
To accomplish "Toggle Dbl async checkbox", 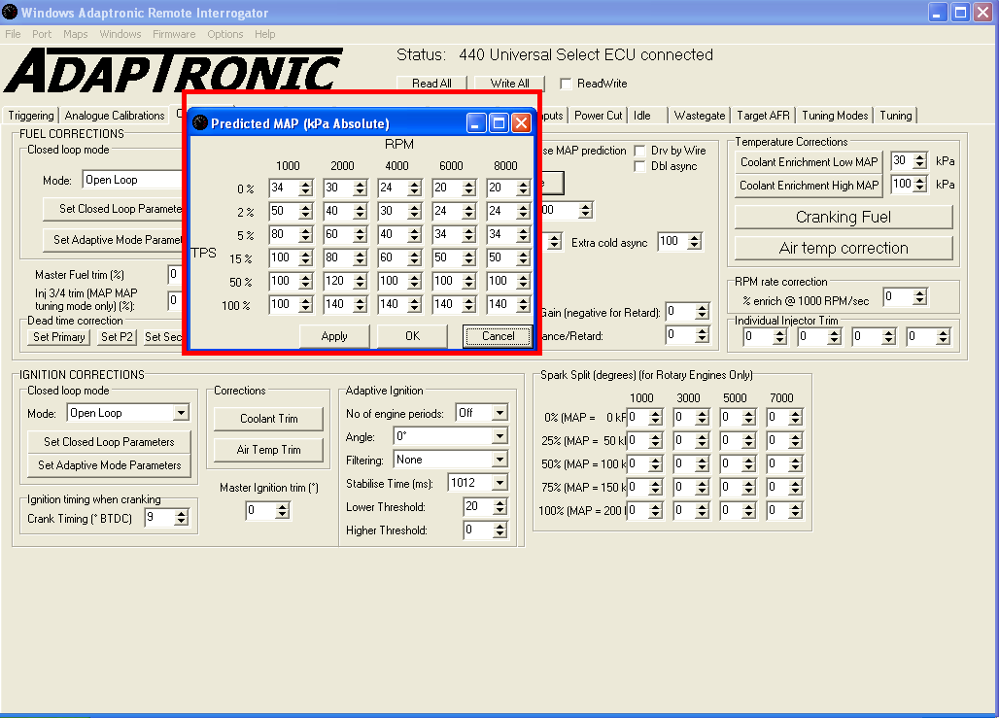I will [x=640, y=166].
